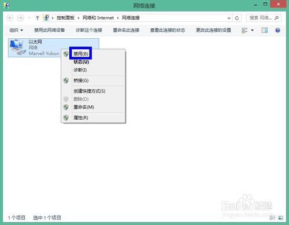Switch to large icons view in status bar
The width and height of the screenshot is (289, 225).
(281, 217)
